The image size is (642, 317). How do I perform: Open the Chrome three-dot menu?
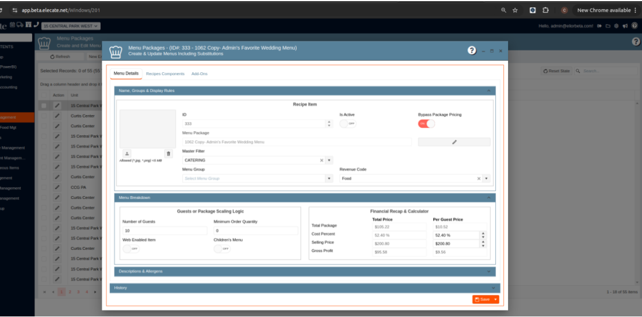(x=635, y=10)
